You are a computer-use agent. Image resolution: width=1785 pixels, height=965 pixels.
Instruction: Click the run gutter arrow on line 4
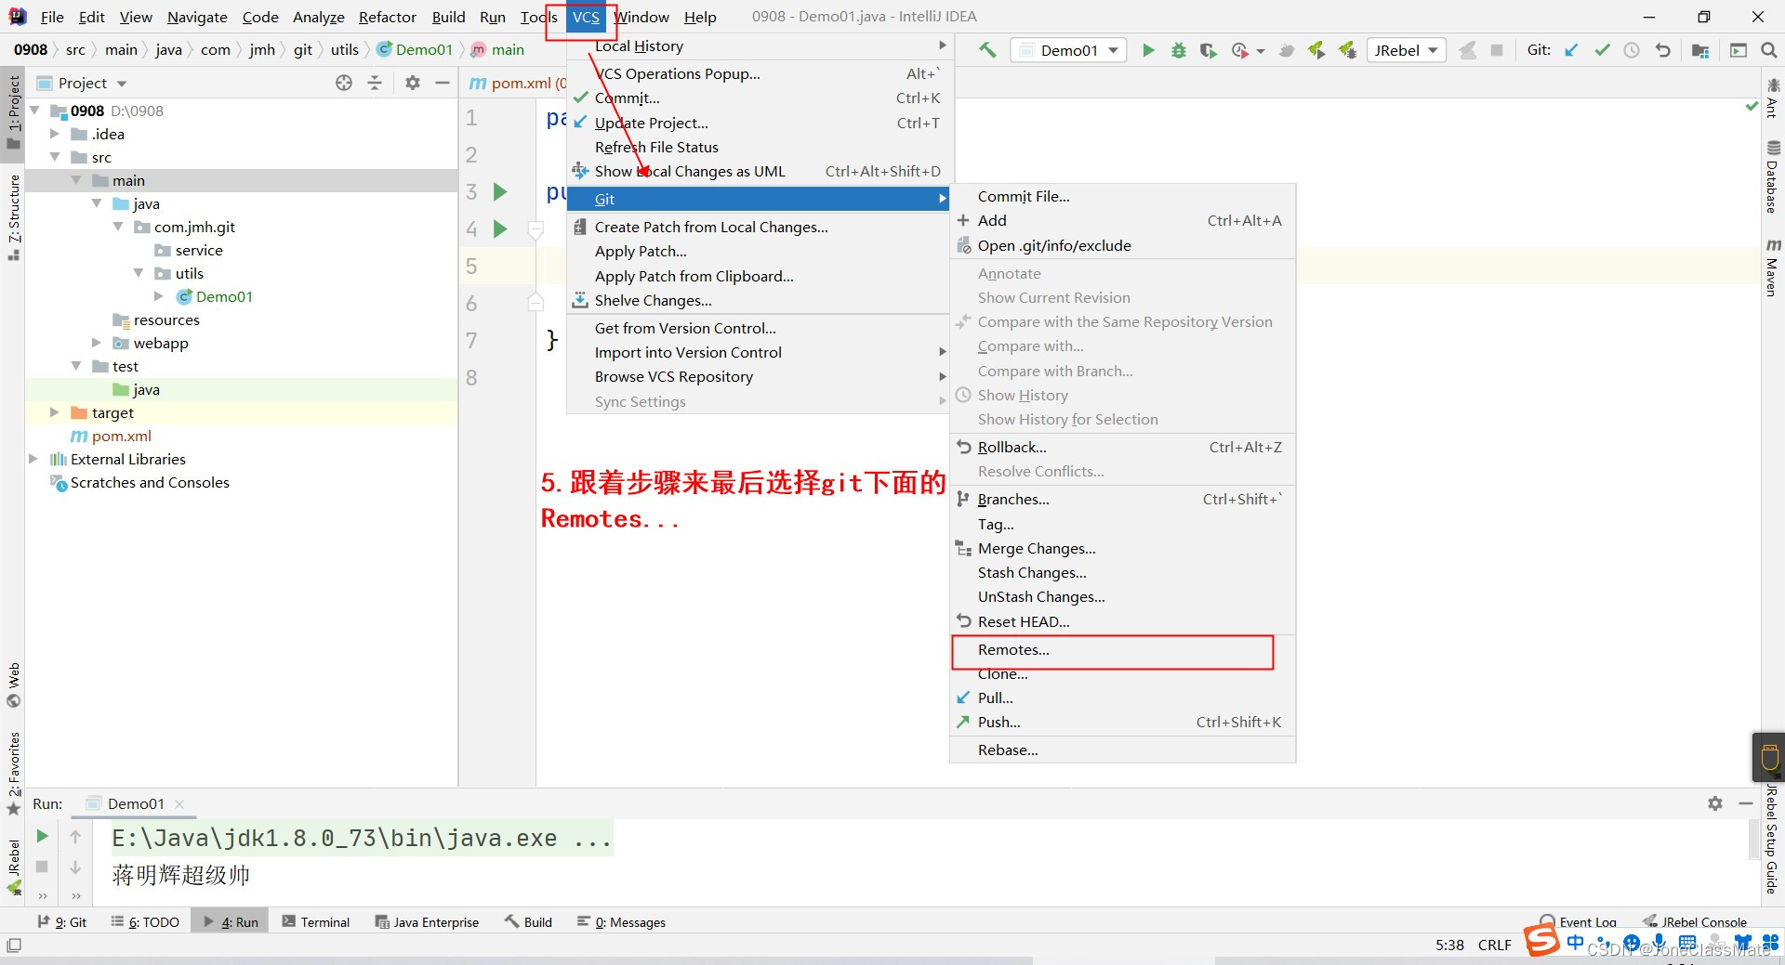(x=500, y=228)
